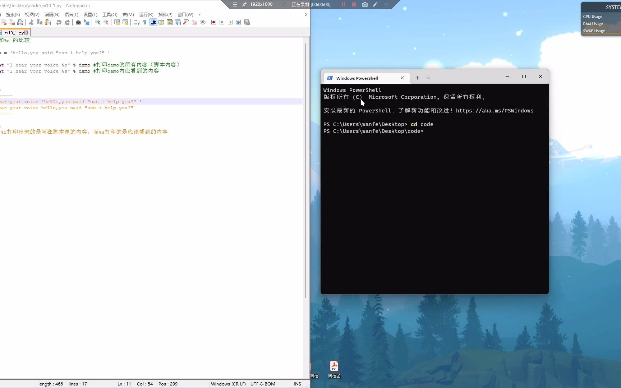Click the Windows (CR LF) status bar field
The width and height of the screenshot is (621, 388).
point(228,384)
